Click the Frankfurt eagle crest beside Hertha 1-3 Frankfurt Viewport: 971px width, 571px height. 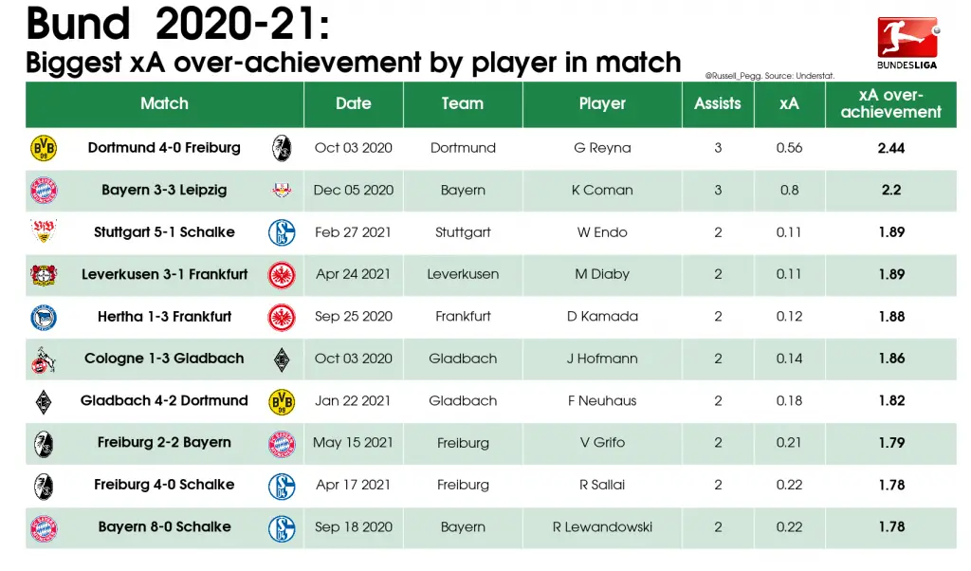pos(282,317)
